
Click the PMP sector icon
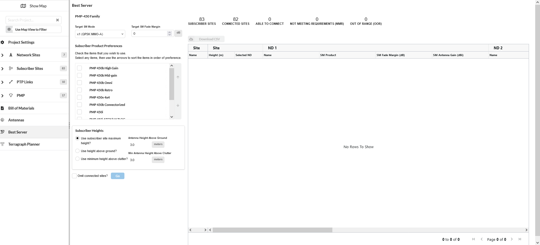tap(11, 95)
